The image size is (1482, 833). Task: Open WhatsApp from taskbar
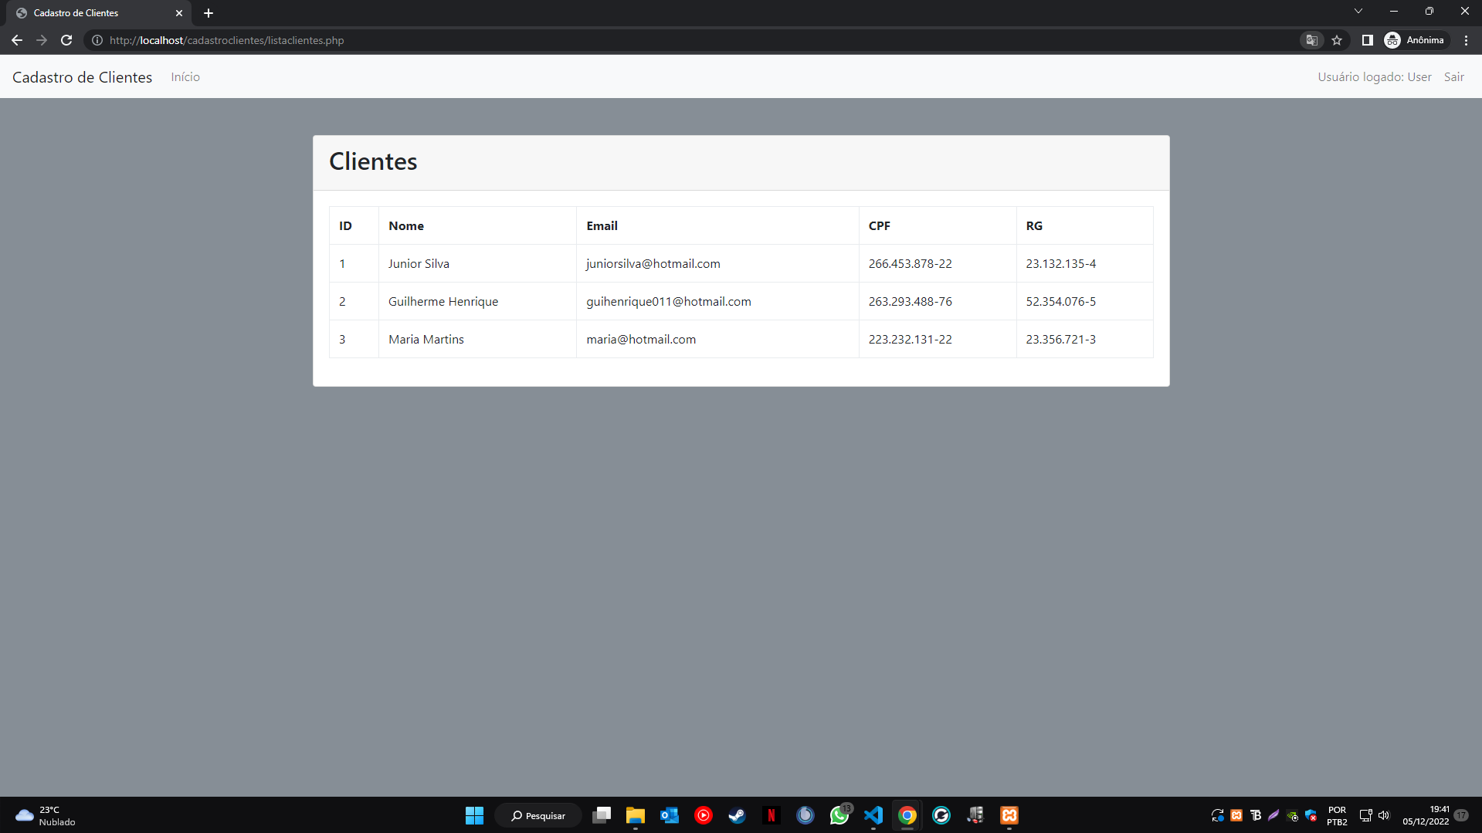839,815
